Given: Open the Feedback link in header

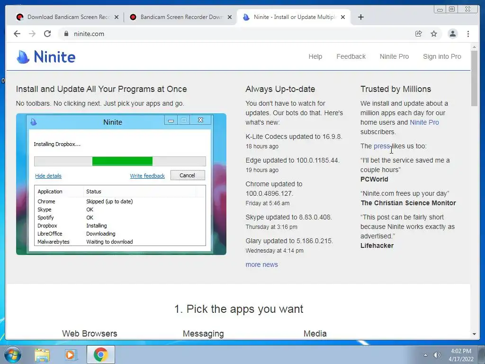Looking at the screenshot, I should 351,56.
